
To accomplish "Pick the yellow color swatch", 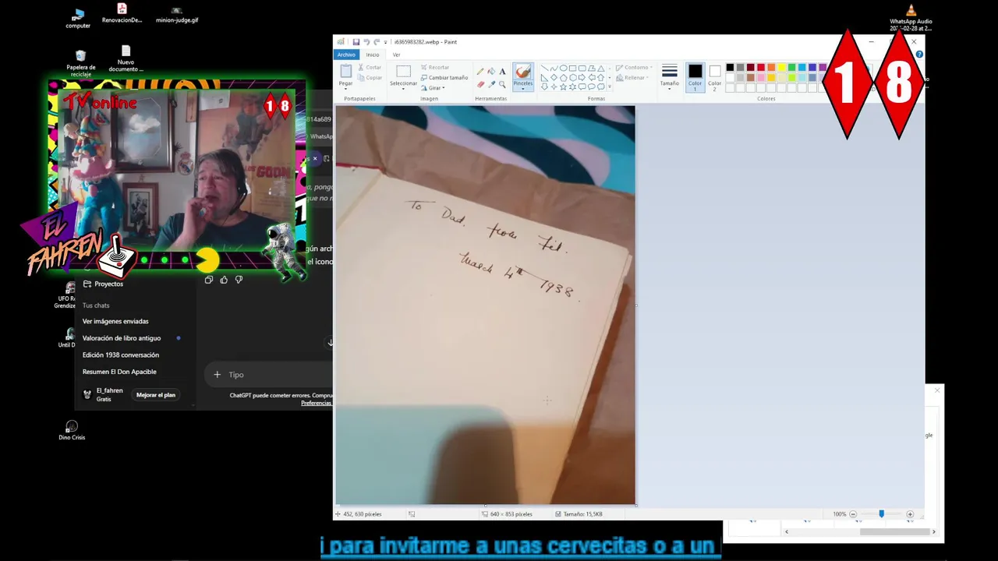I will [780, 68].
